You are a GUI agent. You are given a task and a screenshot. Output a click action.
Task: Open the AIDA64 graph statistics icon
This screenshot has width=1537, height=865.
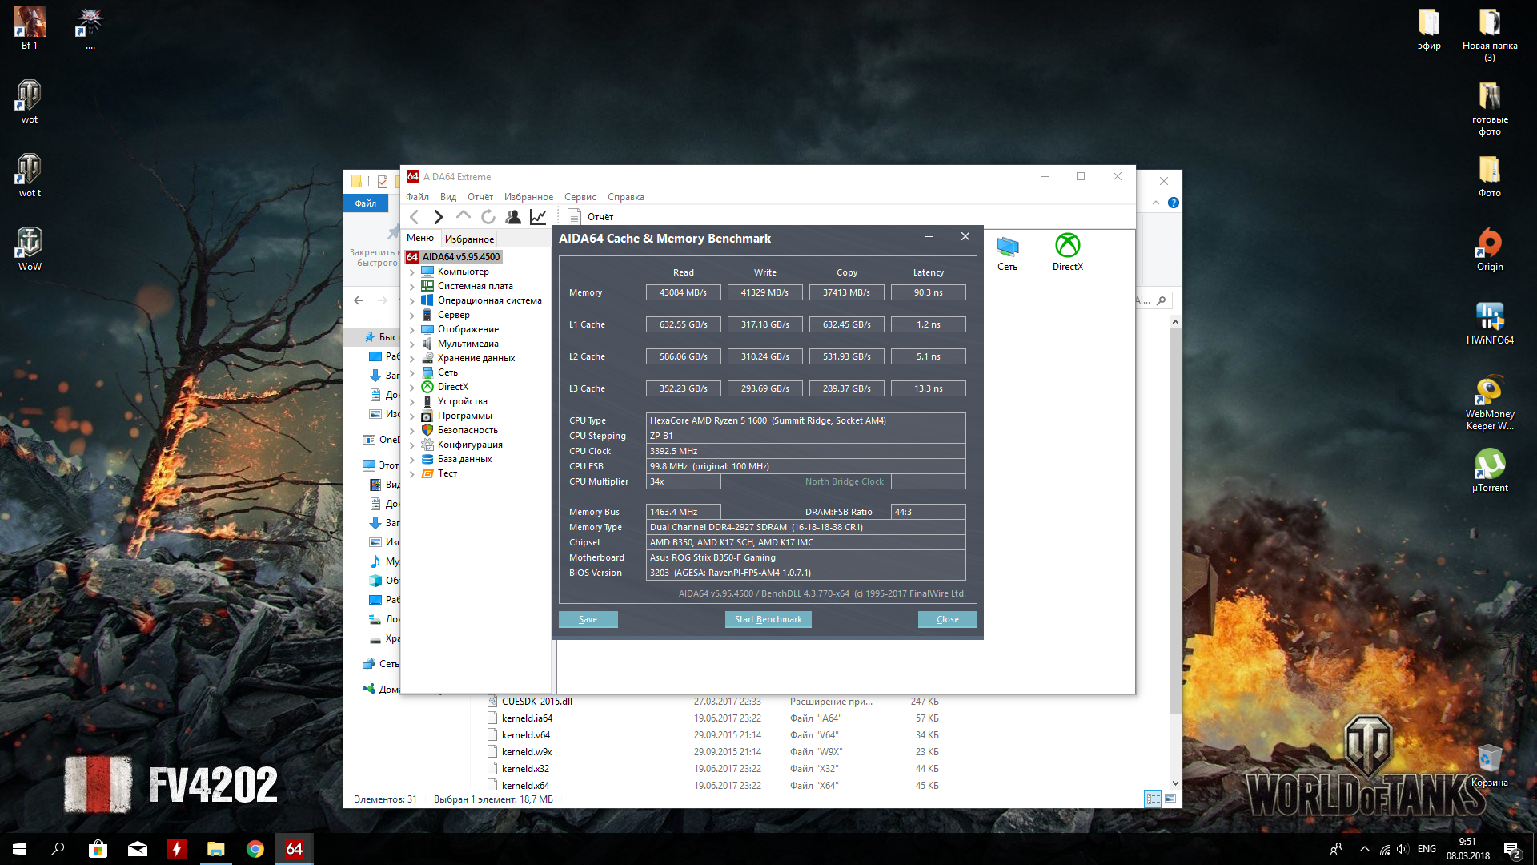538,217
